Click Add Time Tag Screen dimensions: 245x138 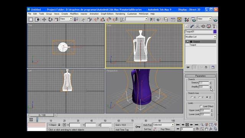122,130
